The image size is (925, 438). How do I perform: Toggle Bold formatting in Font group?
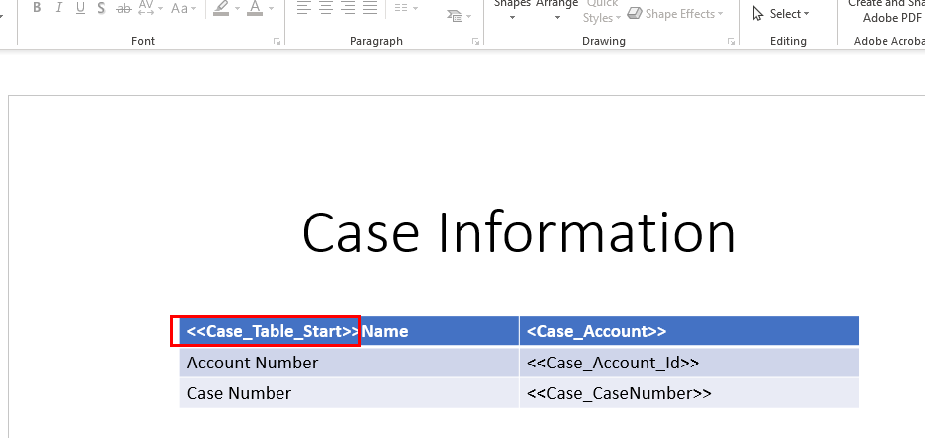tap(37, 8)
